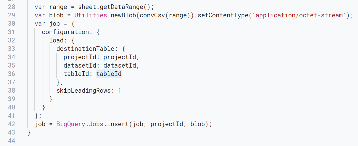
Task: Click the closing brace on line 43
Action: tap(29, 133)
